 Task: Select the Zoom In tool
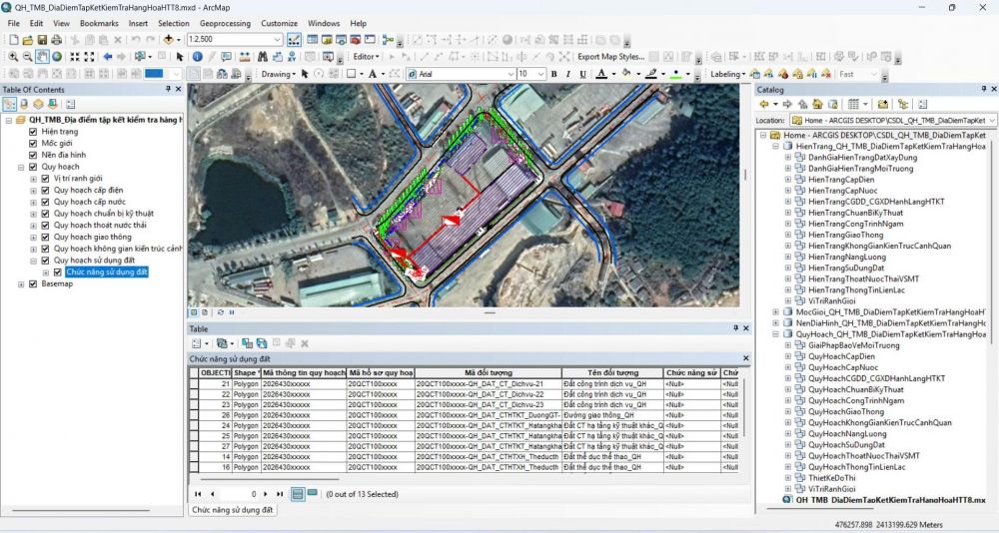[x=13, y=57]
